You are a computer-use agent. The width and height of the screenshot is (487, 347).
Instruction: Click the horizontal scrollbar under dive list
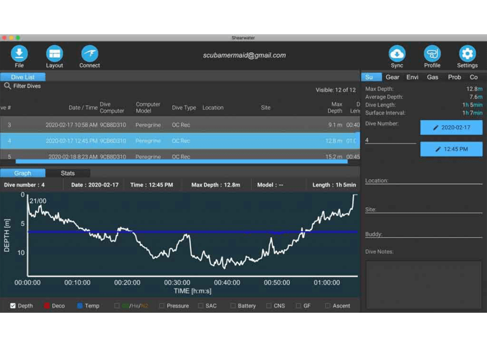181,161
